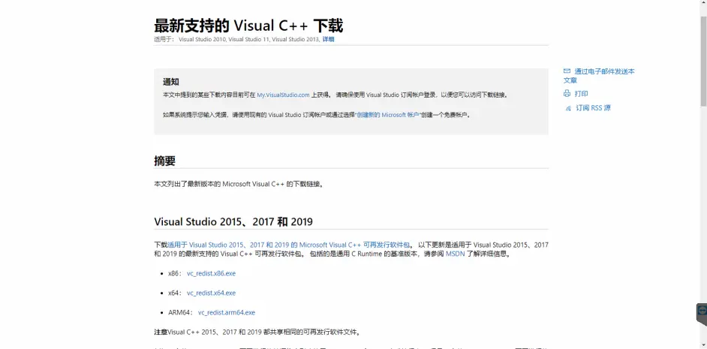Screen dimensions: 707x349
Task: Click the ARM64： list label
Action: click(x=182, y=312)
